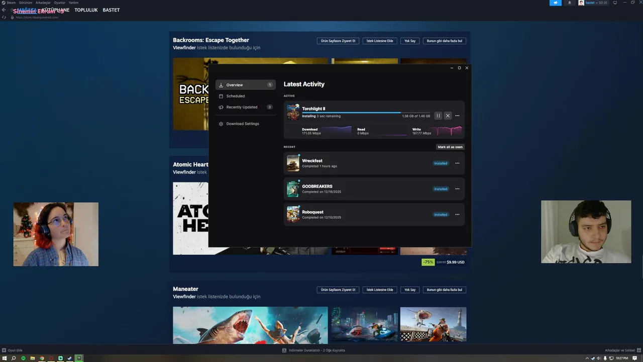
Task: Click the Torchlight II title text
Action: (313, 109)
